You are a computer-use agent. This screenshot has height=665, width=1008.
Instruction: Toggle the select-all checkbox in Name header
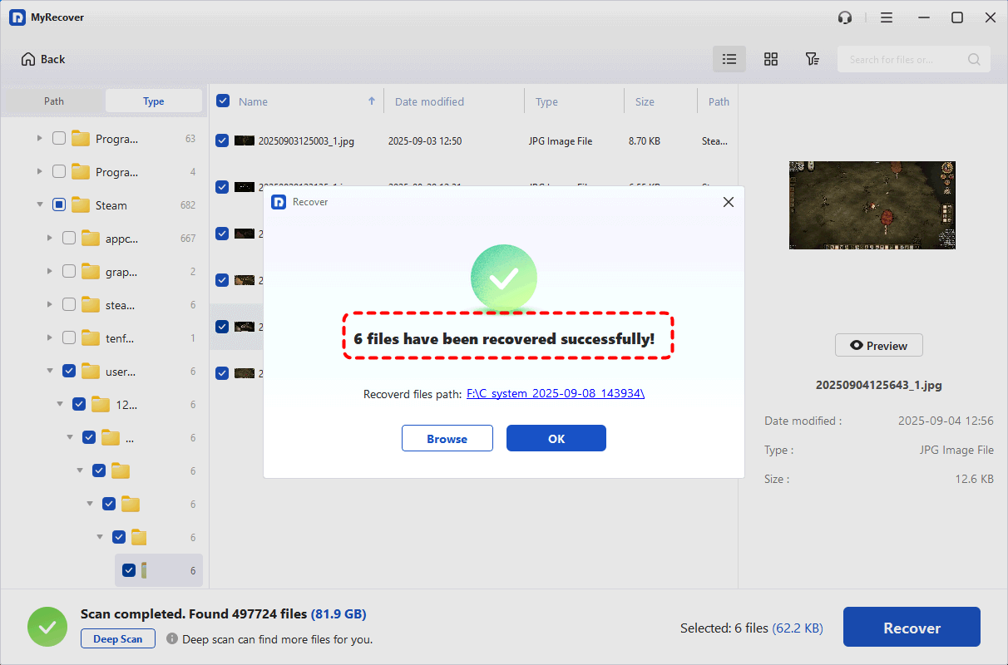(x=223, y=101)
